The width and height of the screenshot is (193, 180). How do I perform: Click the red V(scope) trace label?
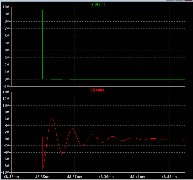[x=98, y=89]
